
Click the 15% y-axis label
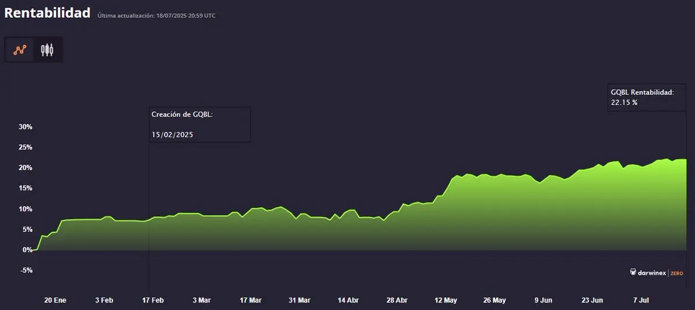tap(26, 188)
